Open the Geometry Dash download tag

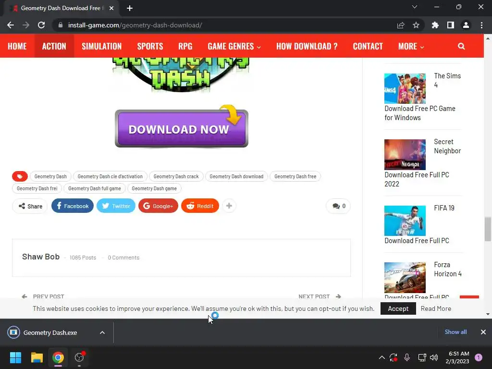click(x=236, y=176)
